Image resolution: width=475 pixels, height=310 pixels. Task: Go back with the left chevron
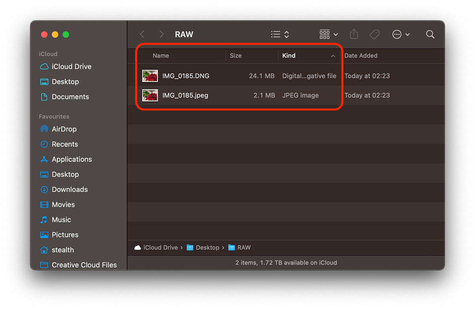click(142, 34)
